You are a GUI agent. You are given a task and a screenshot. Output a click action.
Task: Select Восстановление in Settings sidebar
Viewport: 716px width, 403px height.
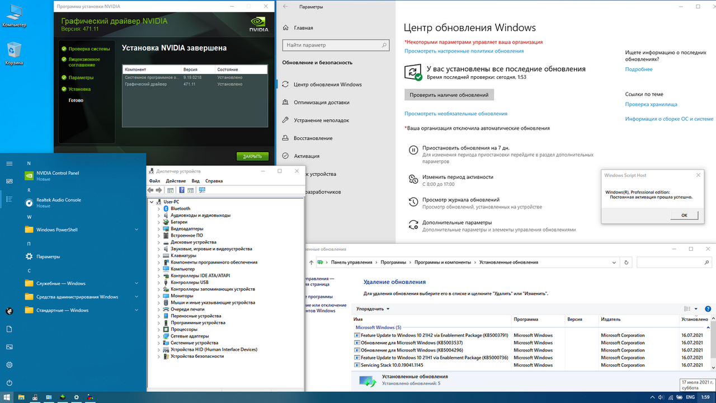coord(313,138)
